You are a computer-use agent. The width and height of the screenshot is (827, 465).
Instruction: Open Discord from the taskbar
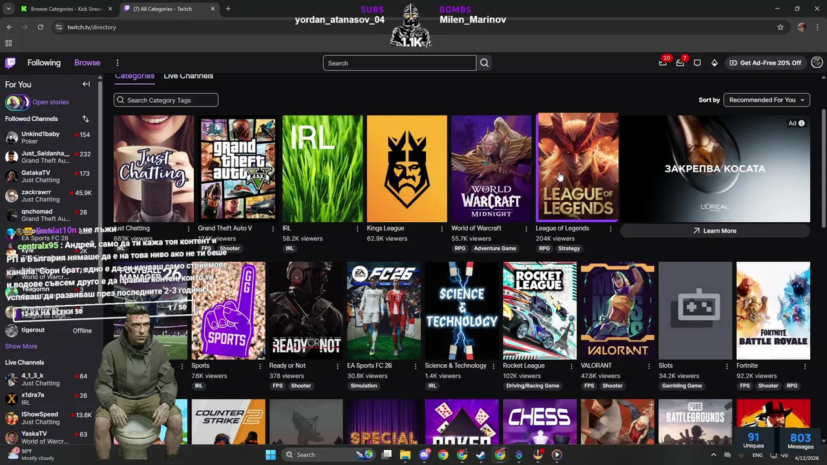tap(424, 455)
